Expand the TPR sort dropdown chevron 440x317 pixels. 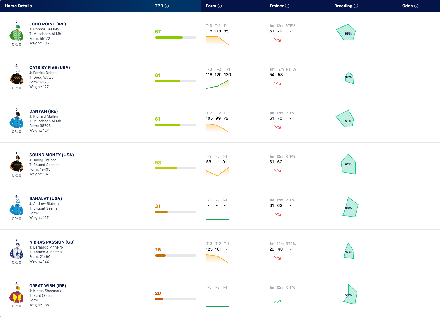(172, 6)
